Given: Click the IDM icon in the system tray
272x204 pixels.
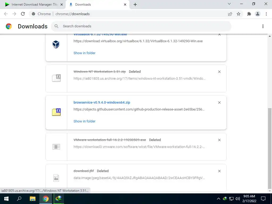Looking at the screenshot, I should pyautogui.click(x=225, y=199).
